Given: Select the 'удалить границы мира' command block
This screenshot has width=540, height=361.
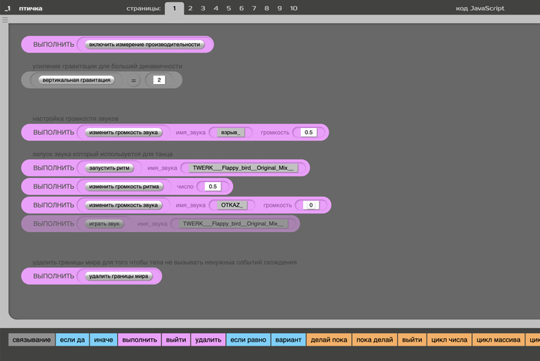Looking at the screenshot, I should (x=120, y=276).
